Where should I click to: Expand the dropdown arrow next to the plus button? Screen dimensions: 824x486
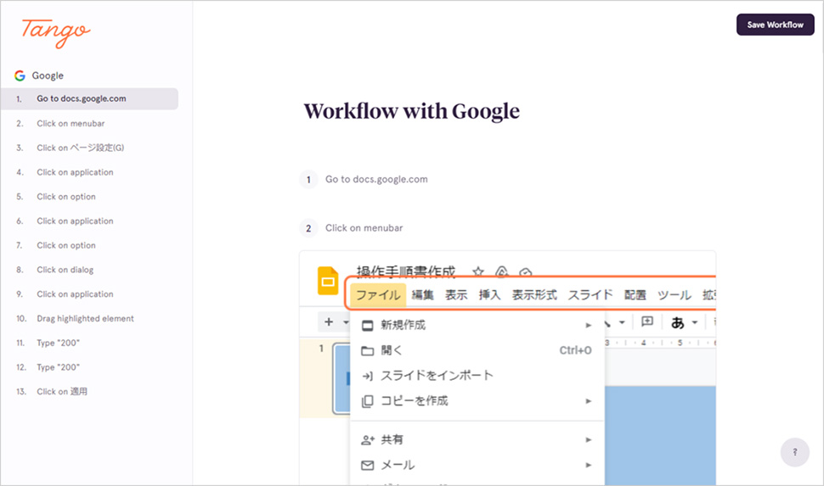tap(346, 322)
